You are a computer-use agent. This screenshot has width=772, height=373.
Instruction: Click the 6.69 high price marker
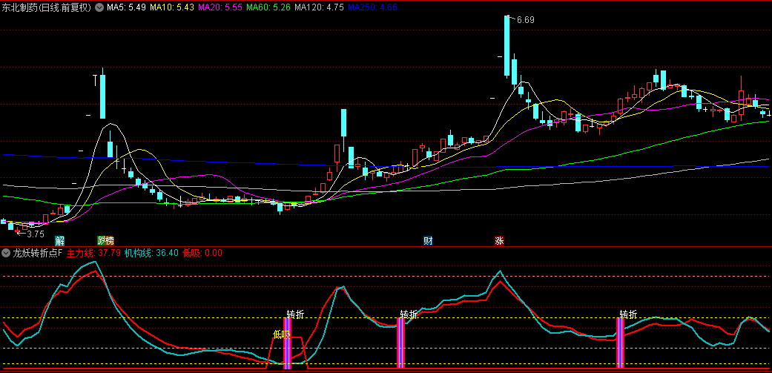[x=525, y=20]
